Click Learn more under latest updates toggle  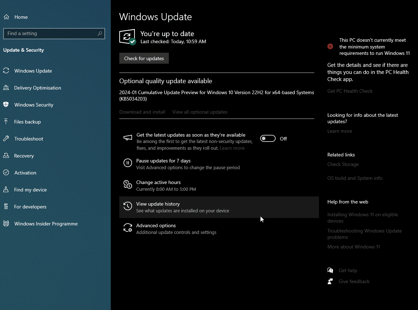click(232, 148)
